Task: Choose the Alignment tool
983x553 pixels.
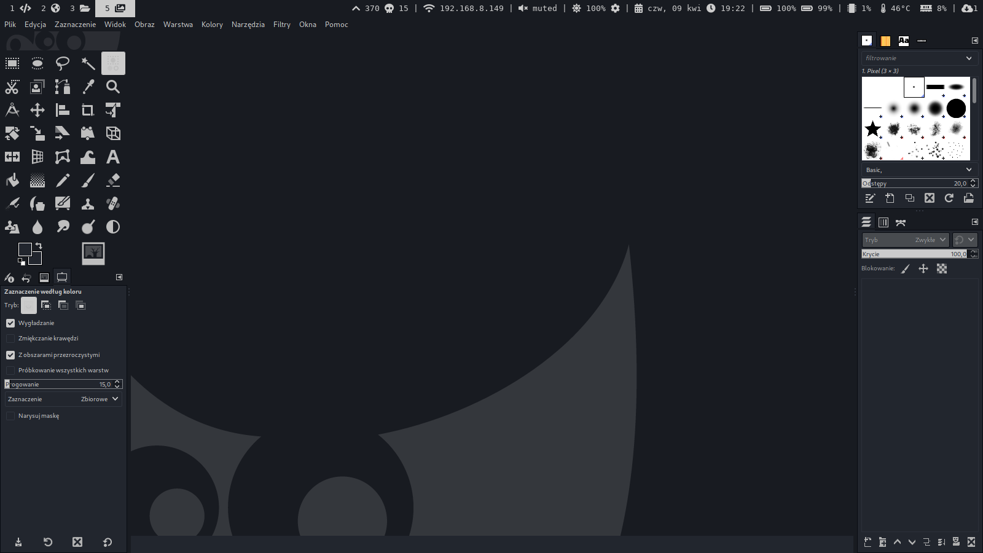Action: [63, 110]
